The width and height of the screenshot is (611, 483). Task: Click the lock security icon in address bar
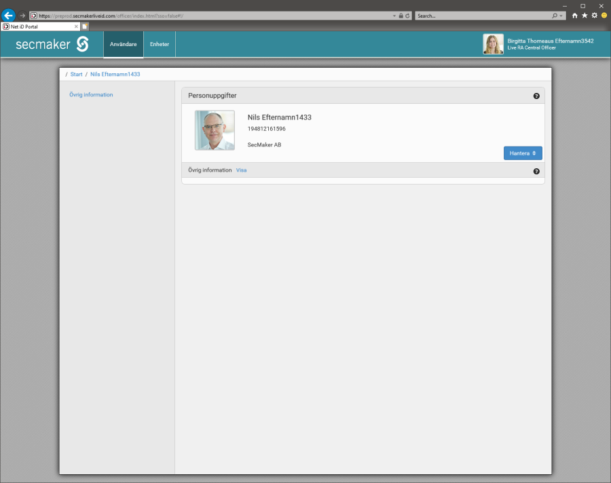click(401, 16)
